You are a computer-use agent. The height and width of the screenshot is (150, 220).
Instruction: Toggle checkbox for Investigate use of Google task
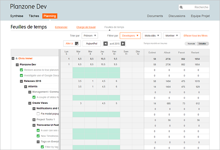[21, 75]
